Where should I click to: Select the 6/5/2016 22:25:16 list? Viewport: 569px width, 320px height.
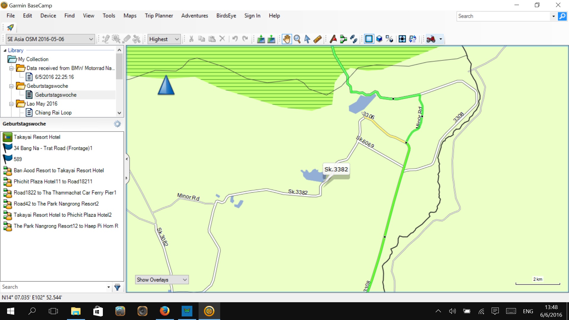coord(54,77)
